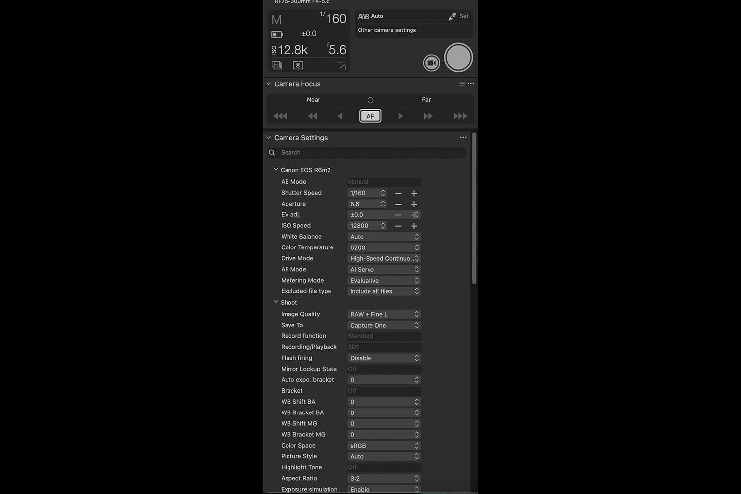The image size is (741, 494).
Task: Collapse the Canon EOS R6m2 group
Action: 276,170
